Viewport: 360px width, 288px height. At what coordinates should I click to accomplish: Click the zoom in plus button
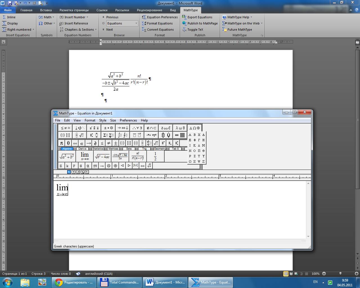click(357, 273)
